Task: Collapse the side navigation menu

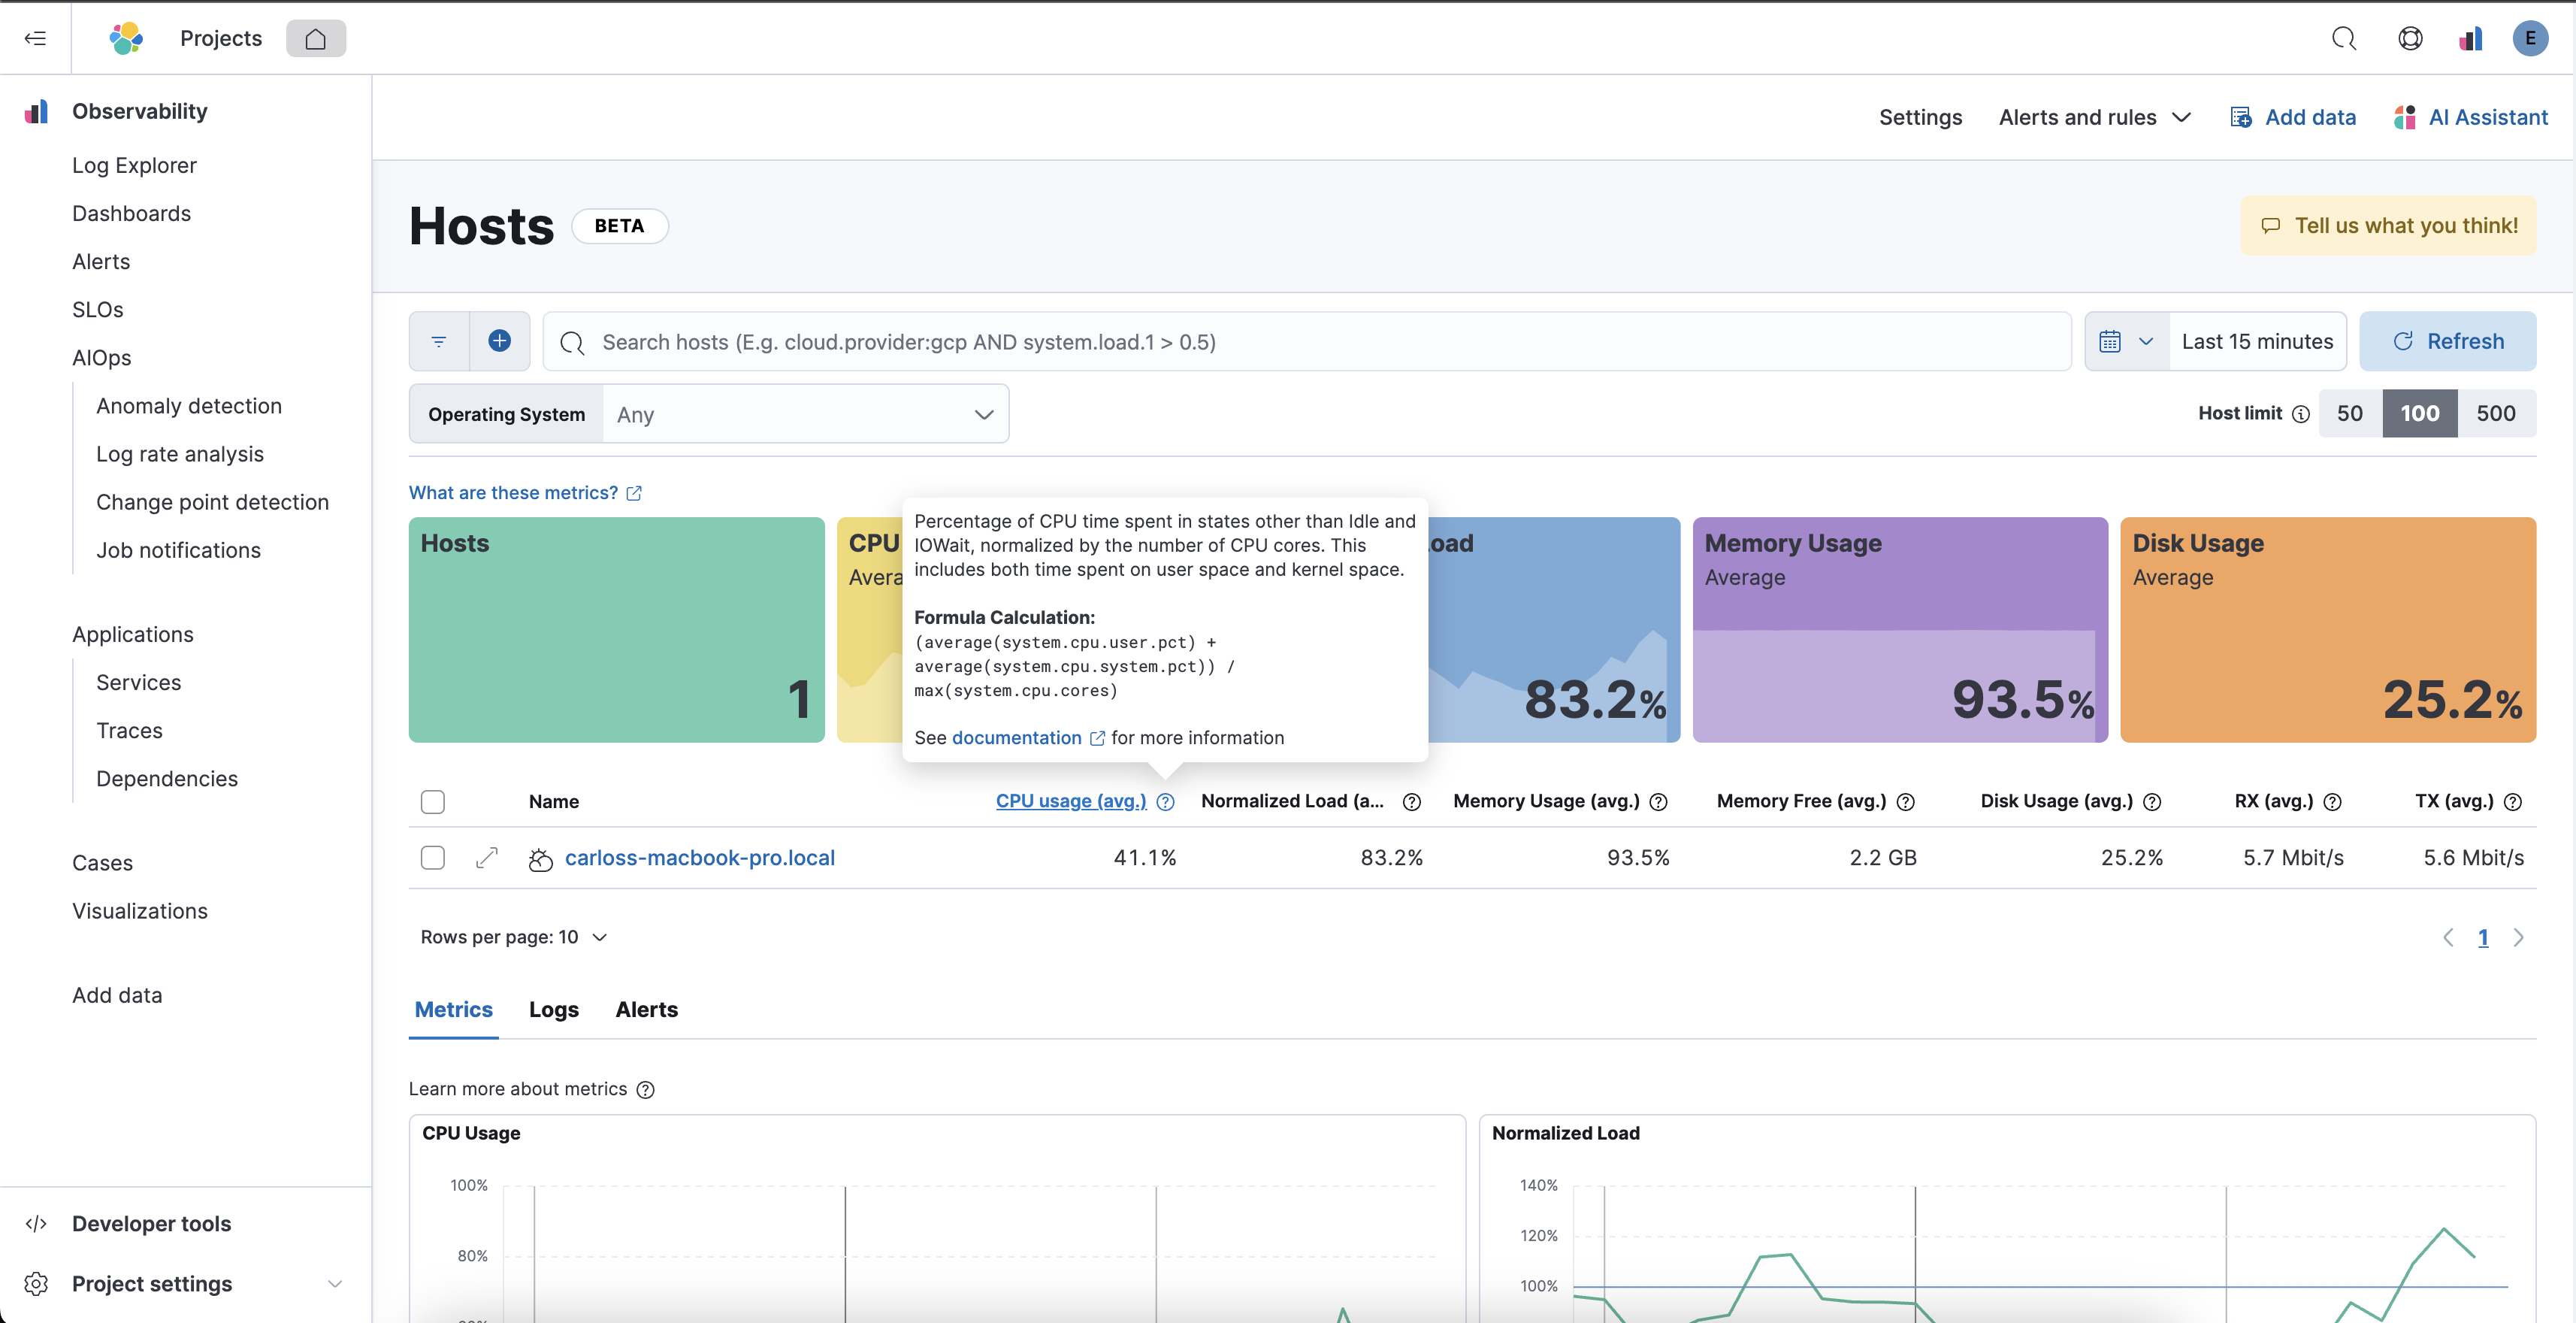Action: (36, 38)
